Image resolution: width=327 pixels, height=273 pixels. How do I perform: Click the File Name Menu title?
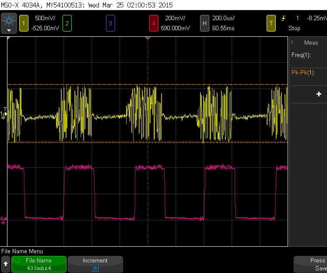[x=22, y=251]
